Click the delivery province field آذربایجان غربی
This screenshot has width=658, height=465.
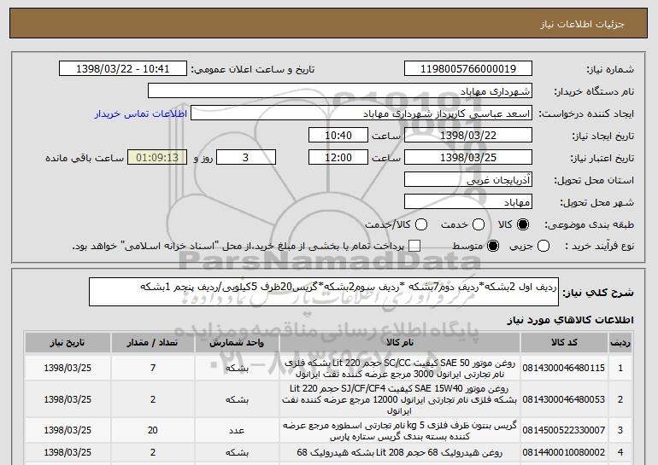[x=468, y=180]
